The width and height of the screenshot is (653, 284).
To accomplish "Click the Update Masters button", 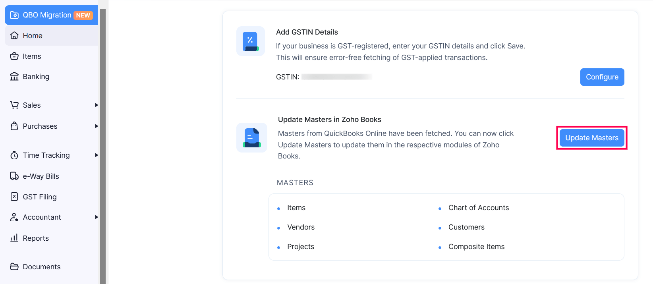I will [592, 138].
